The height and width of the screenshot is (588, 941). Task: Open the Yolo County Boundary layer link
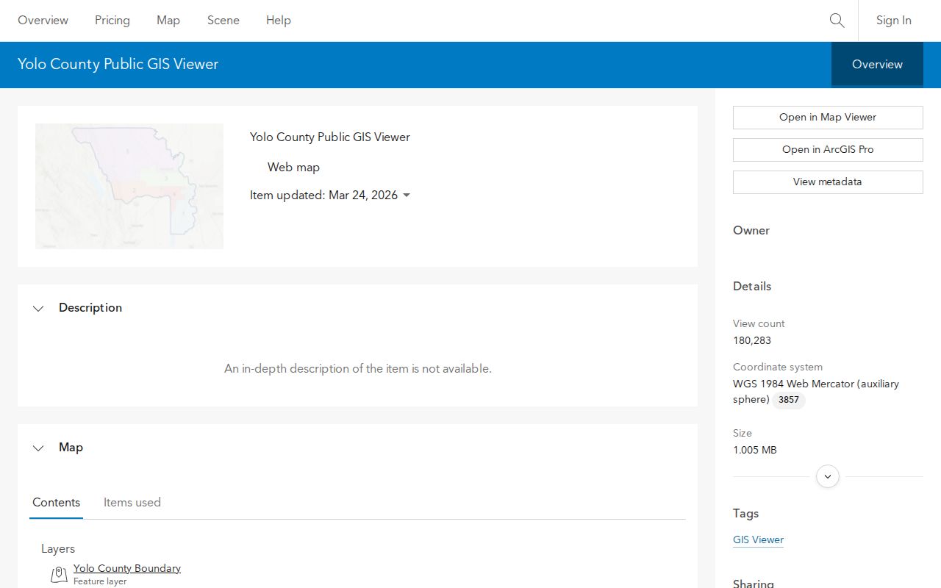pos(127,568)
